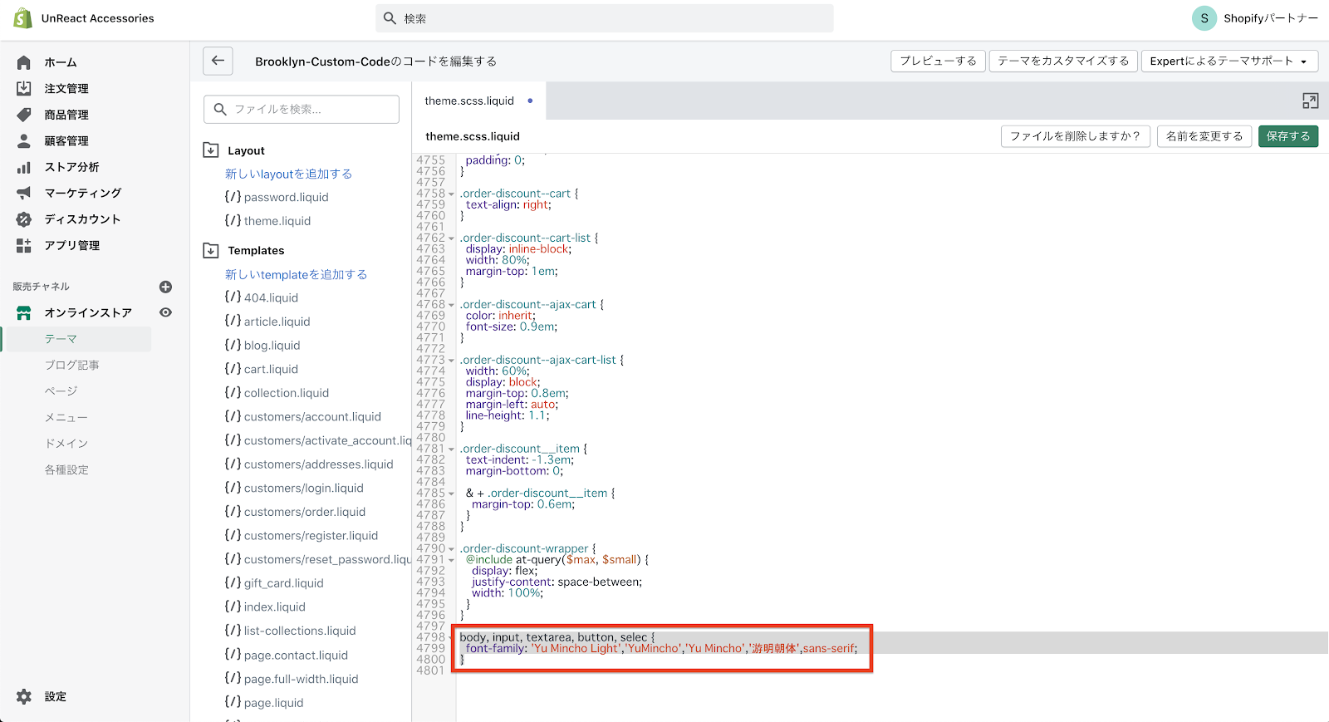This screenshot has width=1329, height=722.
Task: Open 設定 settings at bottom
Action: [x=55, y=696]
